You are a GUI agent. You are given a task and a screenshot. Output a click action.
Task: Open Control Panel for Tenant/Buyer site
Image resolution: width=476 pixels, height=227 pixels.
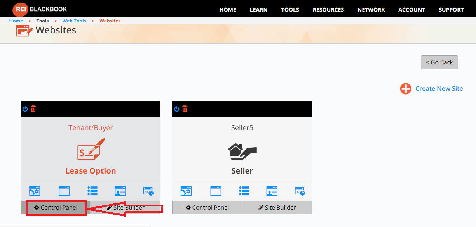56,208
